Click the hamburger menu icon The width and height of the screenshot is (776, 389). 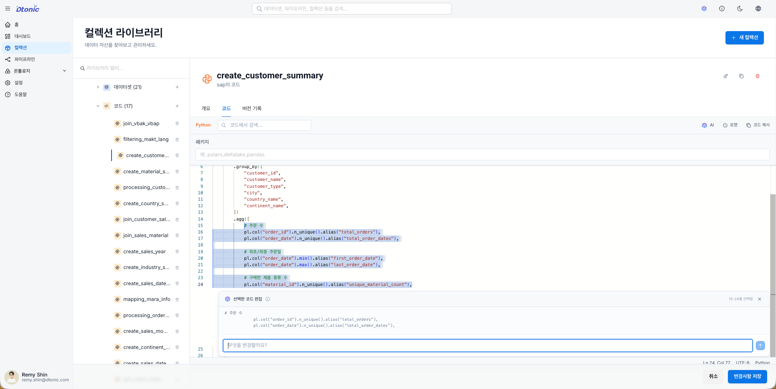click(x=8, y=8)
